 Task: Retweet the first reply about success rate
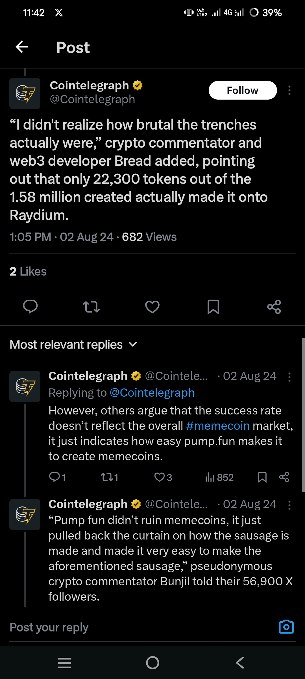[x=107, y=477]
